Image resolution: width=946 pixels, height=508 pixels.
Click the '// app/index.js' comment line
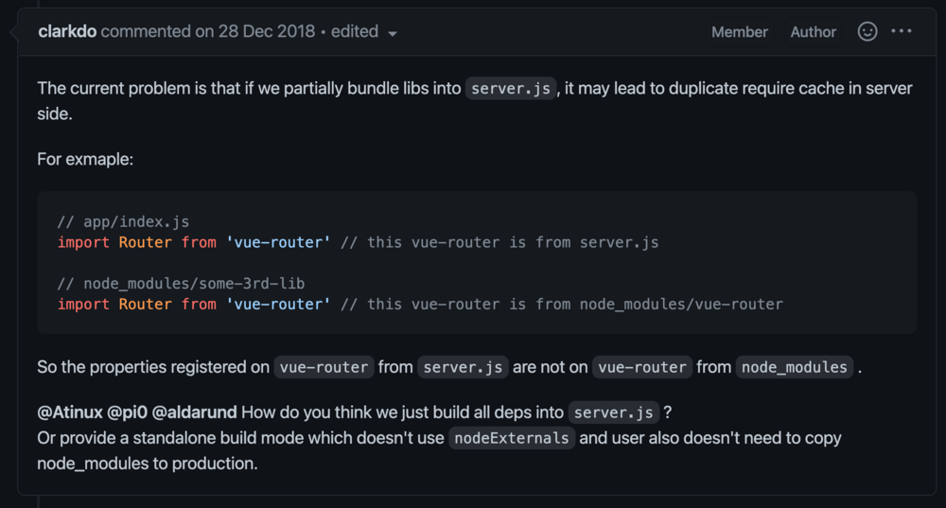[x=123, y=221]
